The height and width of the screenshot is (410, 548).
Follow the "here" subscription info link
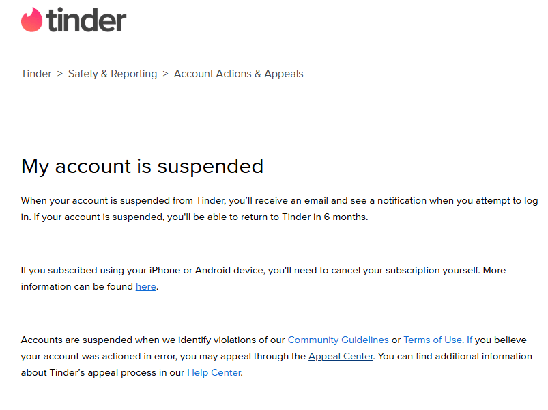(x=146, y=287)
